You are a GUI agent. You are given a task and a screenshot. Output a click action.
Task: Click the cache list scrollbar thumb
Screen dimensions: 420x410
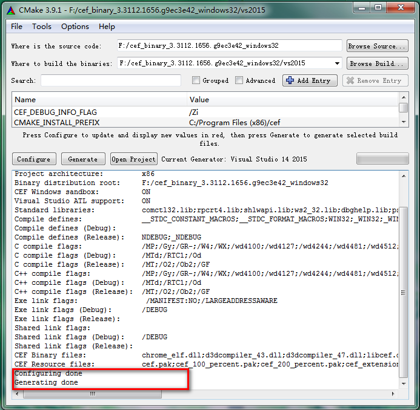pyautogui.click(x=404, y=108)
